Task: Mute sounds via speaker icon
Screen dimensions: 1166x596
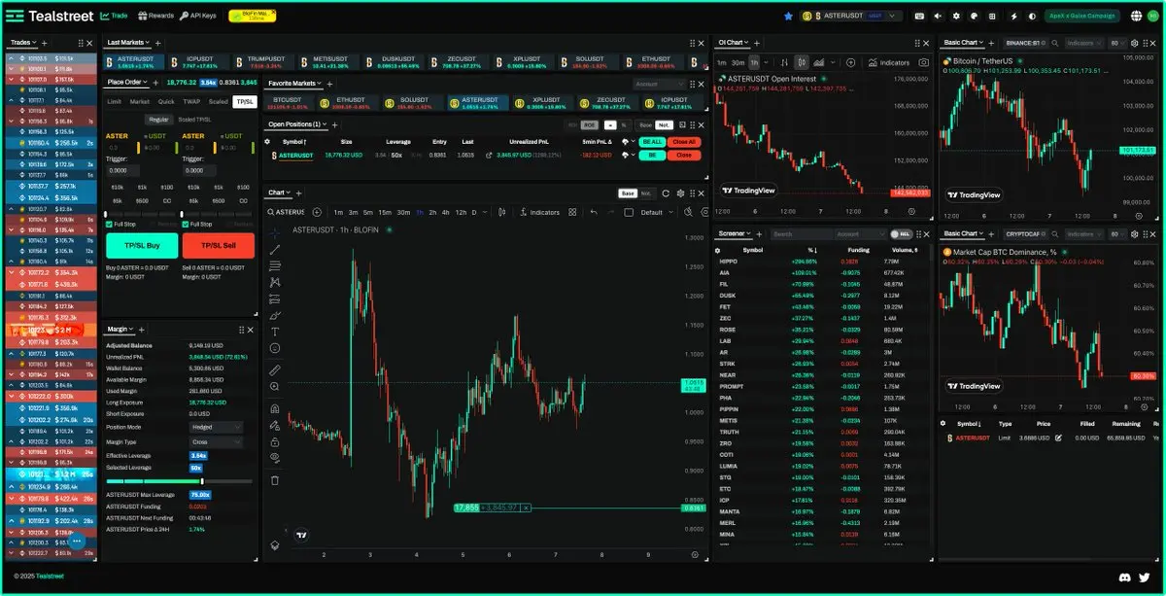Action: [938, 16]
